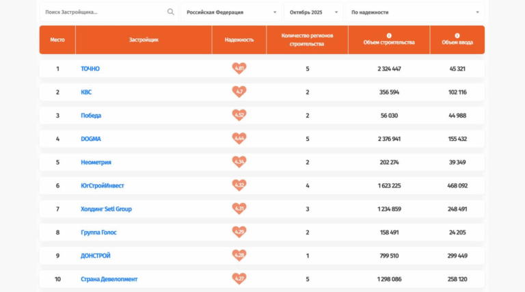Open the Российская Федерация region dropdown
Viewport: 525px width, 292px height.
[231, 12]
